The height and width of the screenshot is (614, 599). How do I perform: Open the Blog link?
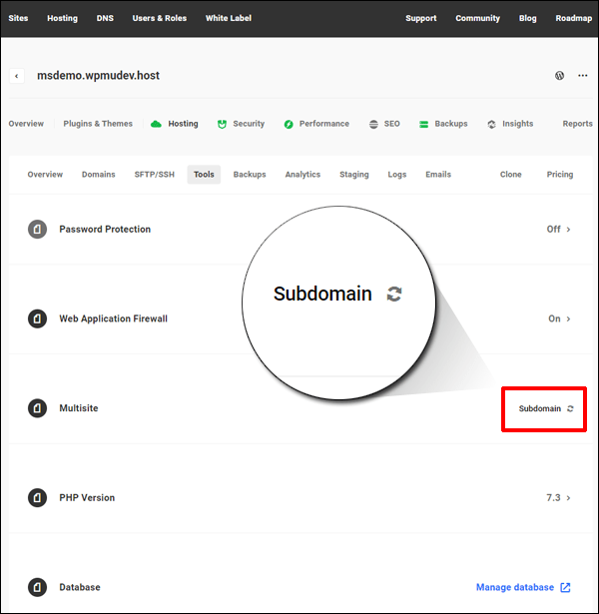[x=528, y=18]
